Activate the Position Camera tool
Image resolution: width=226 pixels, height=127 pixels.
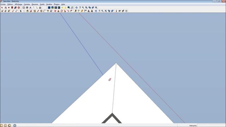[116, 11]
